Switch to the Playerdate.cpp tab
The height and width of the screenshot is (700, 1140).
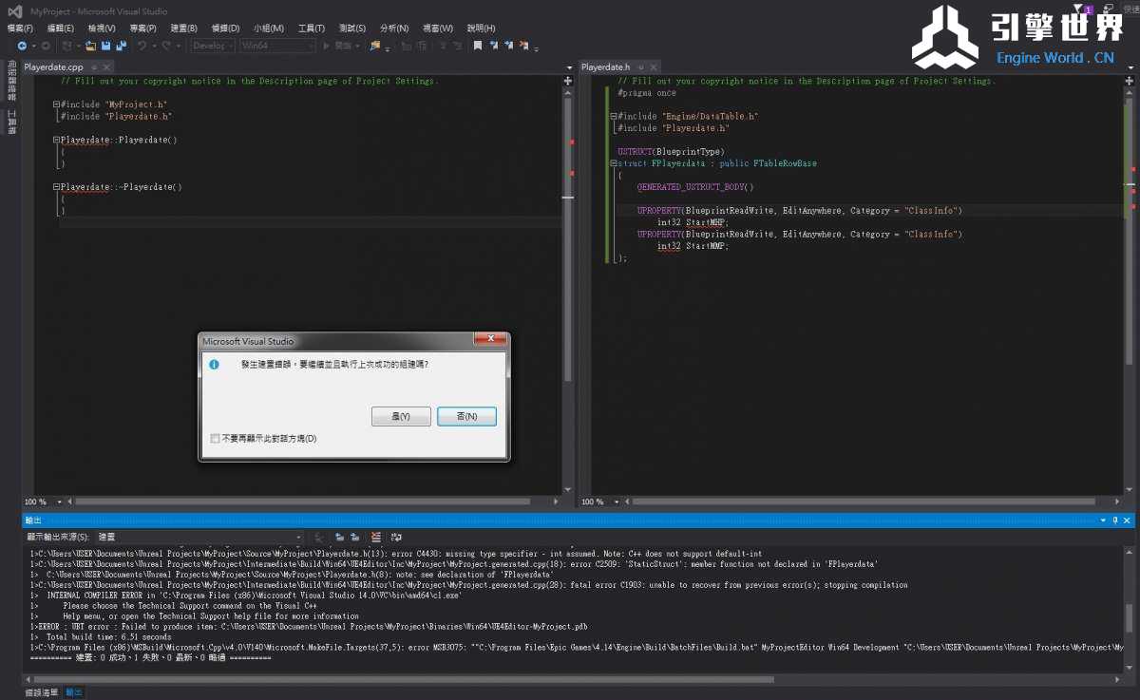pos(53,67)
